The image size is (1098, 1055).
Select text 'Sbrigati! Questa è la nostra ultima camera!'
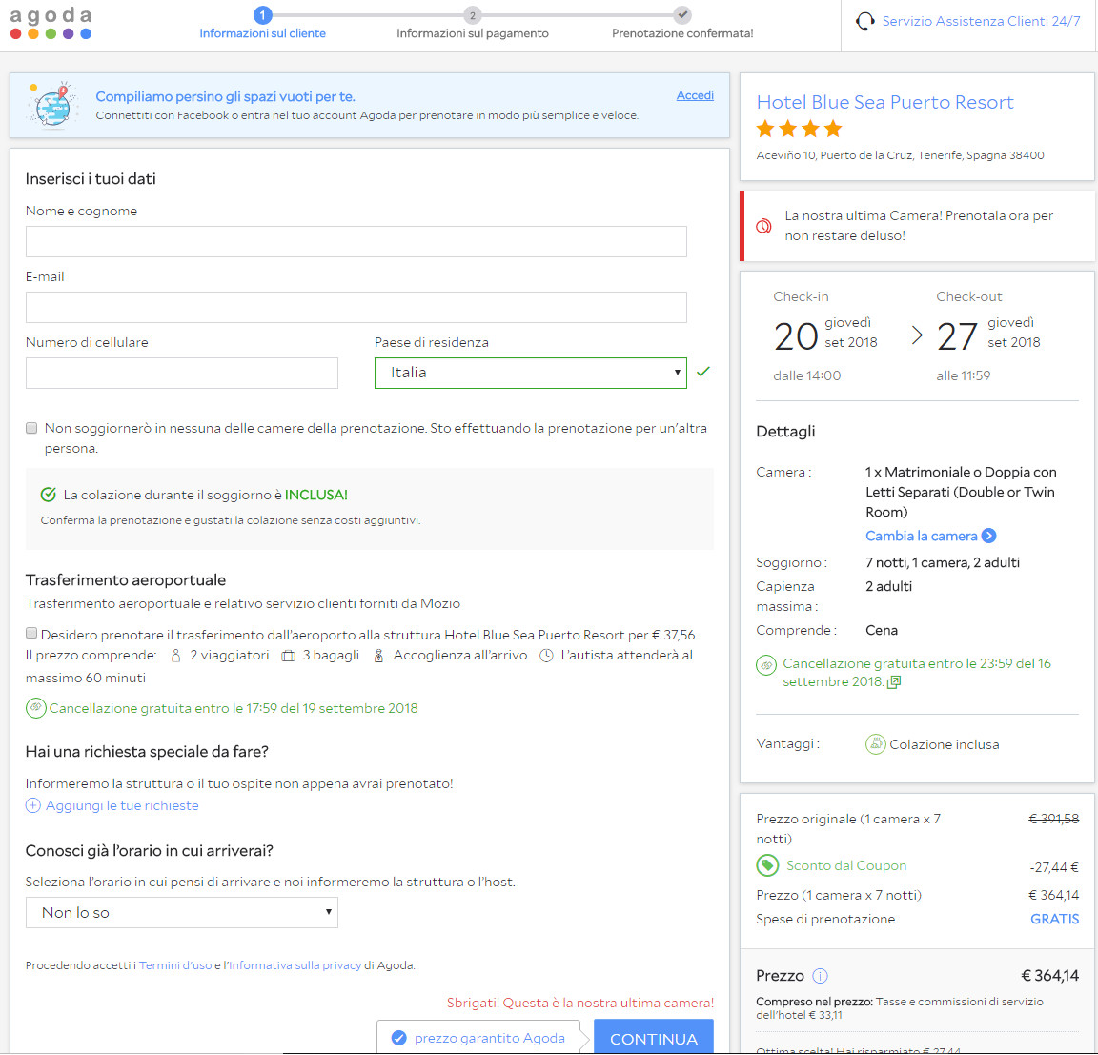[580, 1004]
